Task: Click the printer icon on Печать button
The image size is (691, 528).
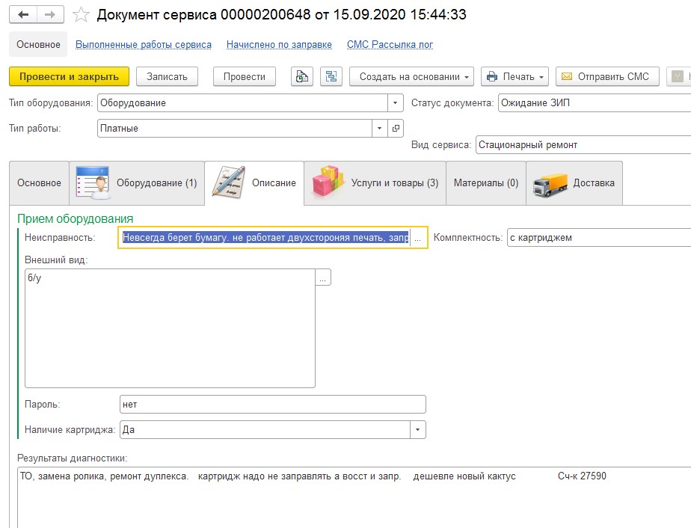Action: tap(492, 77)
